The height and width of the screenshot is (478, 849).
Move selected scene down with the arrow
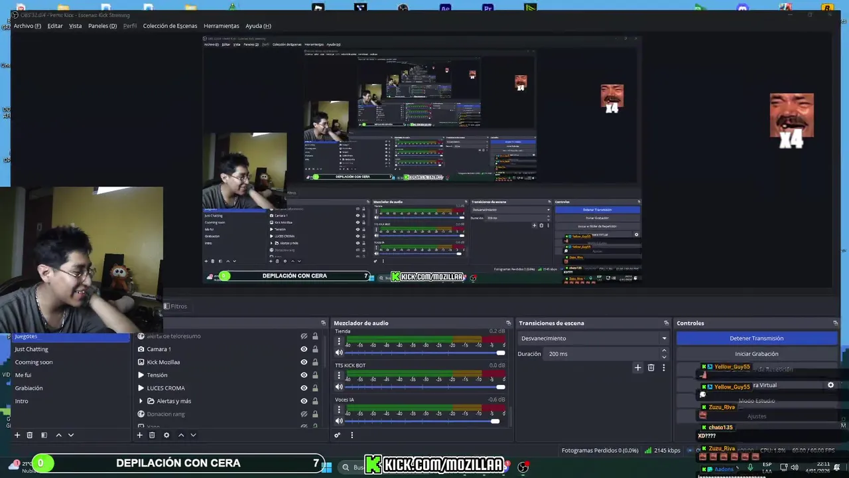[x=71, y=435]
